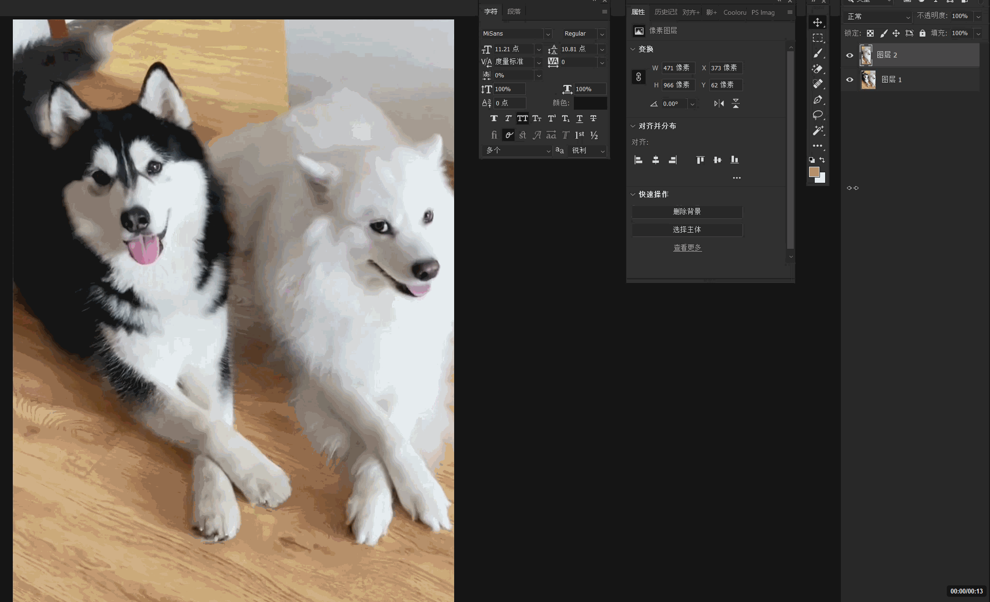Image resolution: width=990 pixels, height=602 pixels.
Task: Toggle lock all for the layer
Action: (922, 33)
